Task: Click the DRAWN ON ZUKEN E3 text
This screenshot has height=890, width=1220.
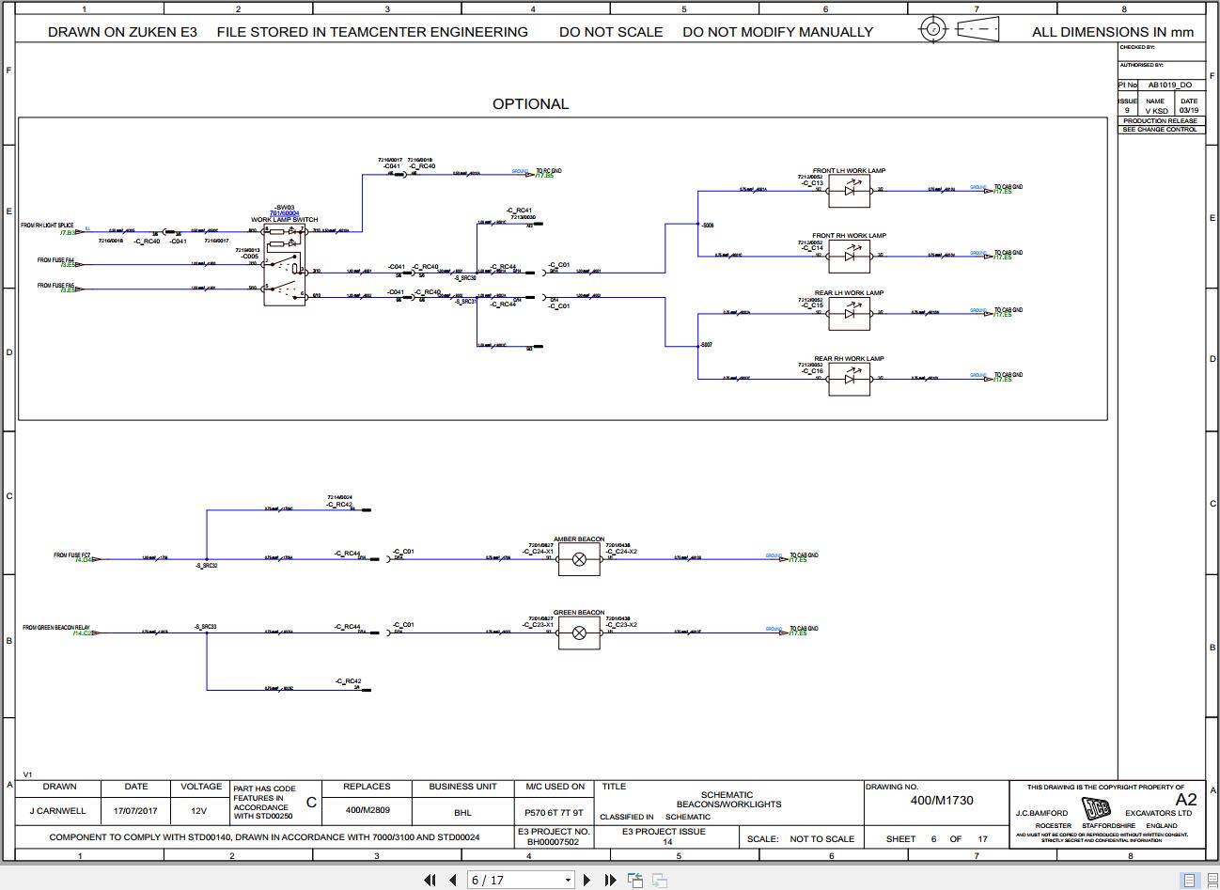Action: (x=123, y=32)
